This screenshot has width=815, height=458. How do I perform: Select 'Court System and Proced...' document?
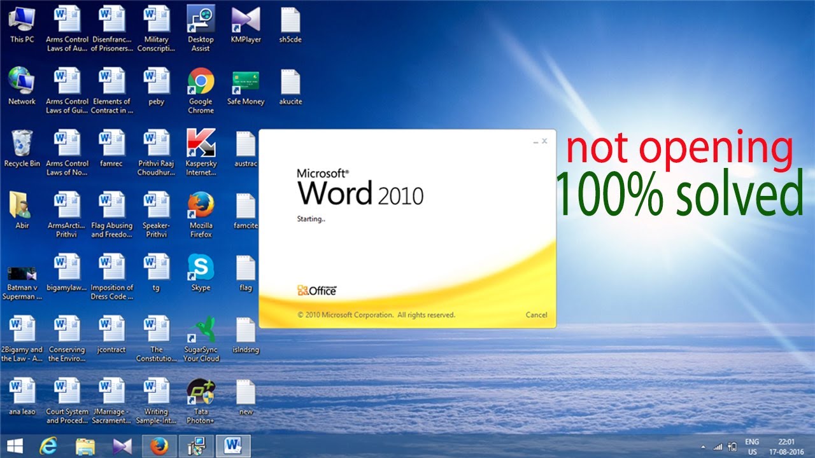[67, 401]
